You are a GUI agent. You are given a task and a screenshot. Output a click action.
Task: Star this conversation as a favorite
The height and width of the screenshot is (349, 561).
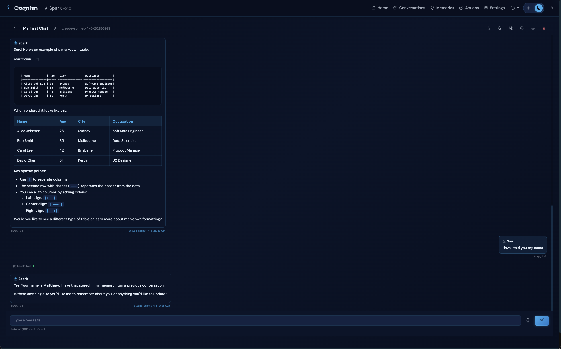click(x=488, y=28)
